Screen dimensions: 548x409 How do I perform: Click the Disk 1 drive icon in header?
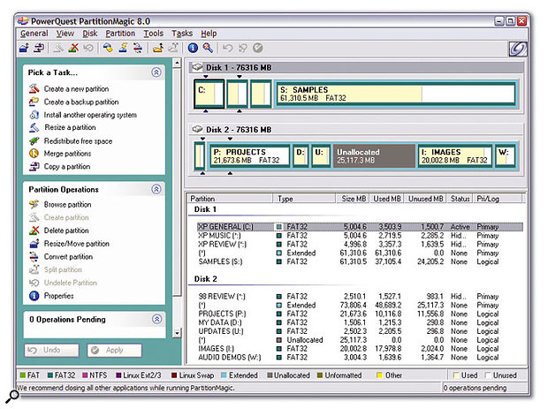(197, 67)
